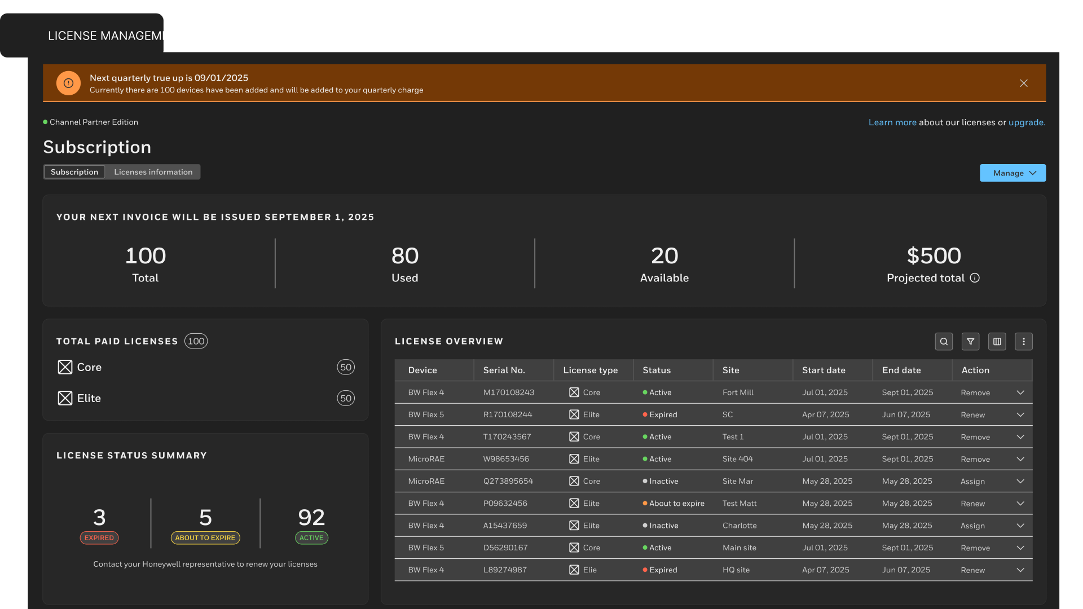The image size is (1083, 609).
Task: Click the info icon beside Projected total
Action: click(975, 278)
